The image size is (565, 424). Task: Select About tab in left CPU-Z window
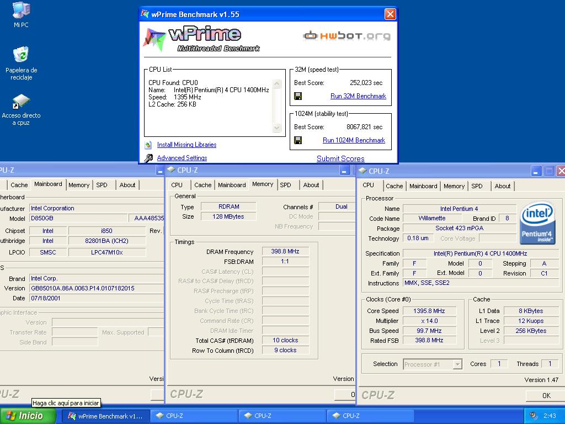coord(127,185)
